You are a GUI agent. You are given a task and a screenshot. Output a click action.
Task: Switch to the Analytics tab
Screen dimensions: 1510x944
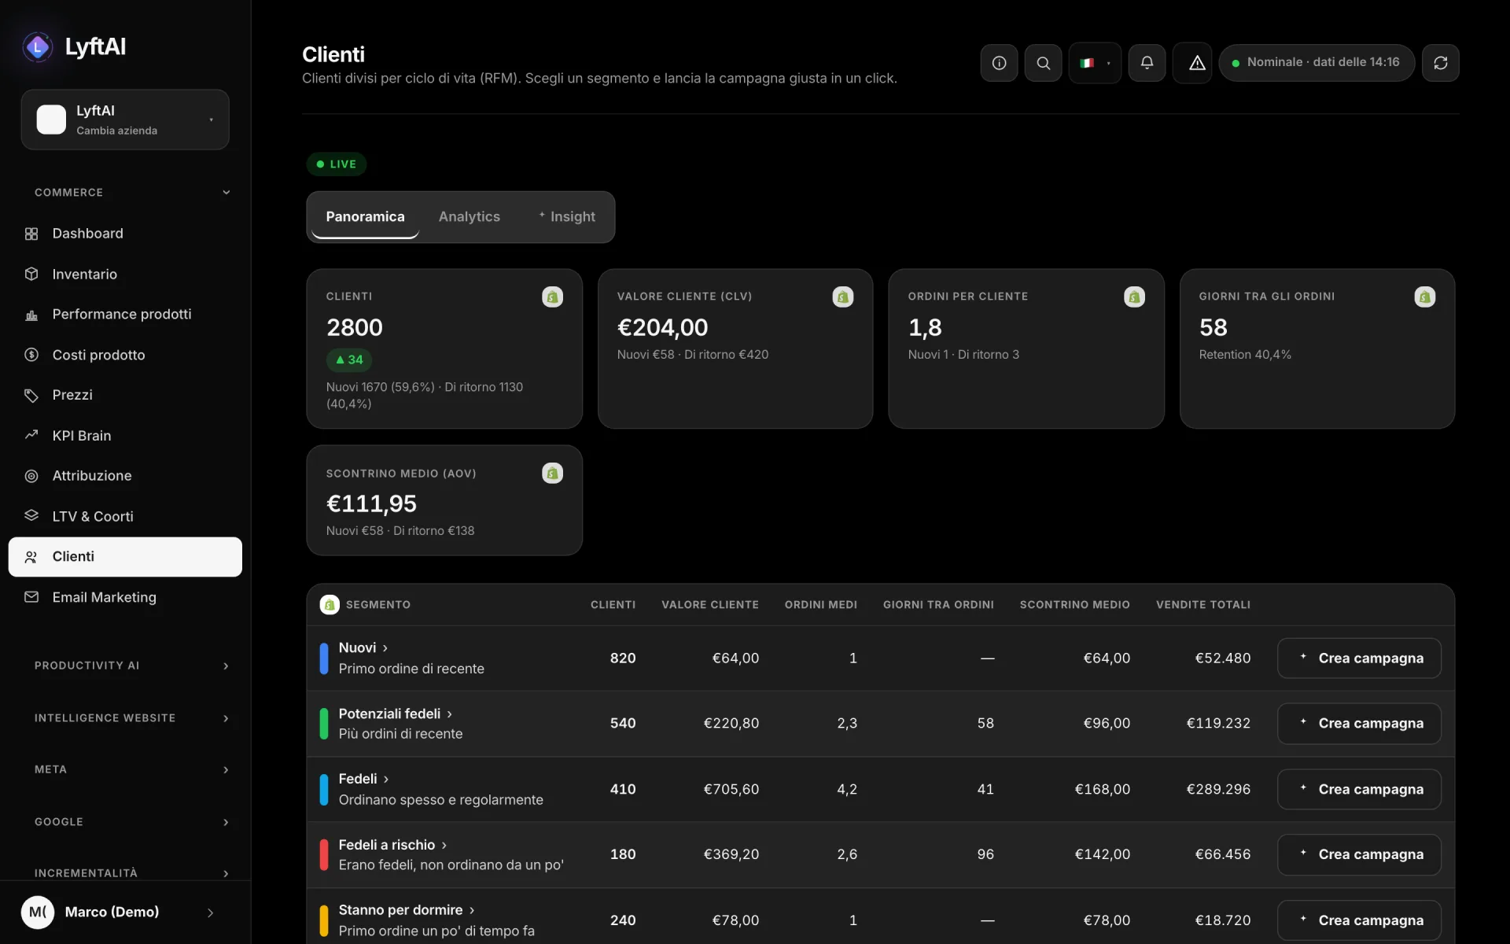pos(469,216)
